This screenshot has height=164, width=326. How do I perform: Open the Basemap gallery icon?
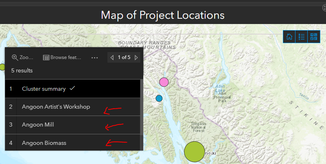[313, 37]
